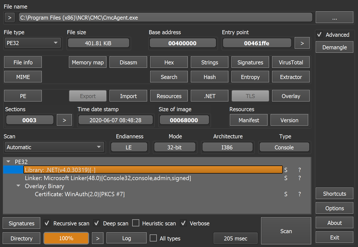Screen dimensions: 358x247
Task: Click the large Scan button
Action: tap(286, 231)
